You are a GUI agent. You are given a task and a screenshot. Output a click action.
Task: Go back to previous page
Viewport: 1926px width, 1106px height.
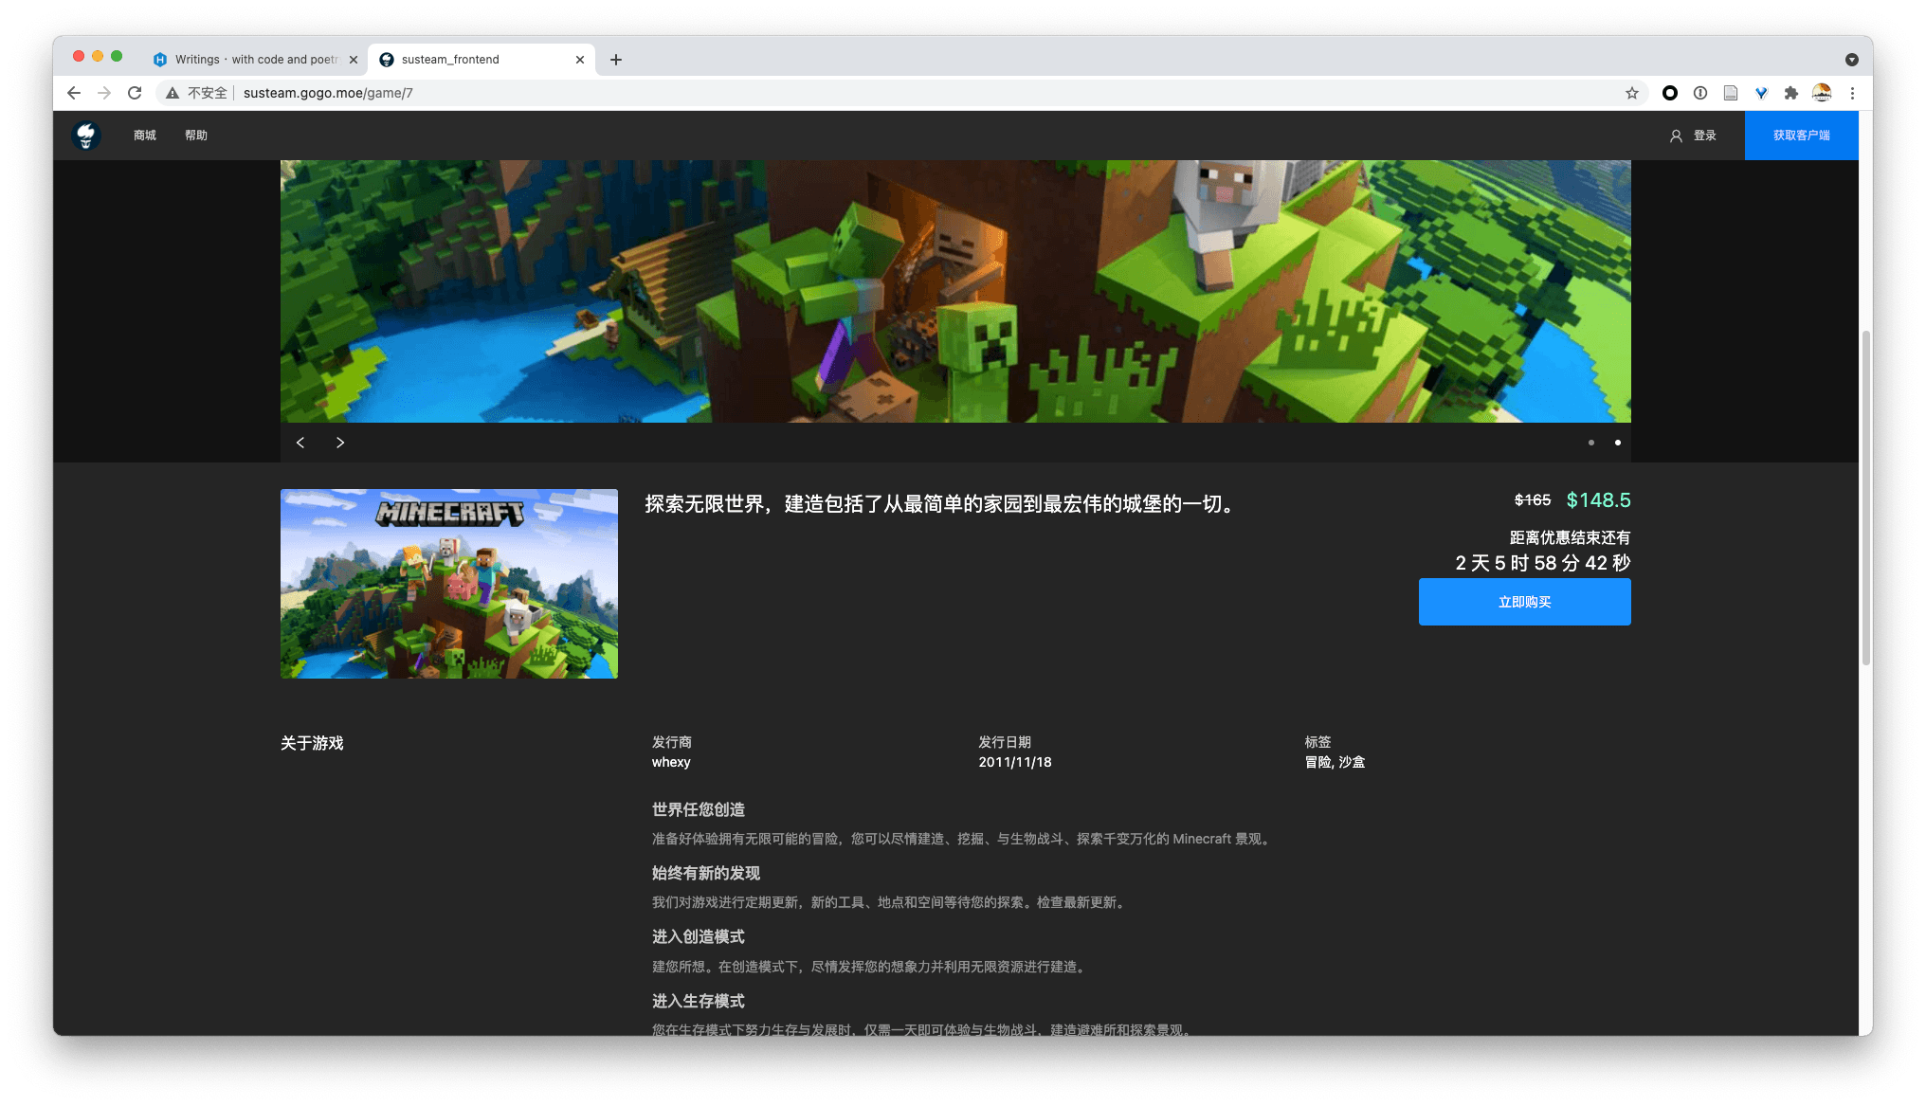point(74,93)
